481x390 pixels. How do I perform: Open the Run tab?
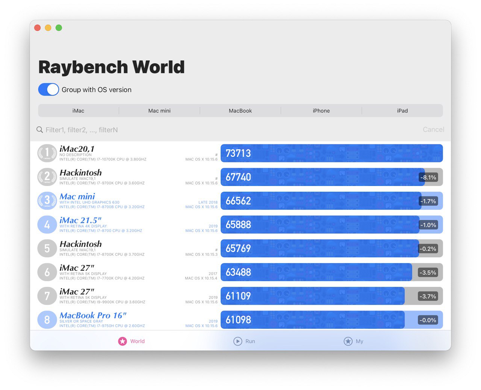coord(244,341)
